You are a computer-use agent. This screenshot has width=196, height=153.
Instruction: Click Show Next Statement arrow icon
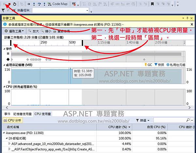click(29, 4)
